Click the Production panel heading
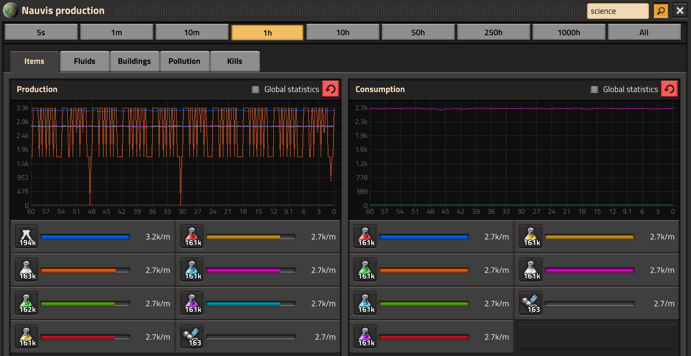691x356 pixels. 37,89
